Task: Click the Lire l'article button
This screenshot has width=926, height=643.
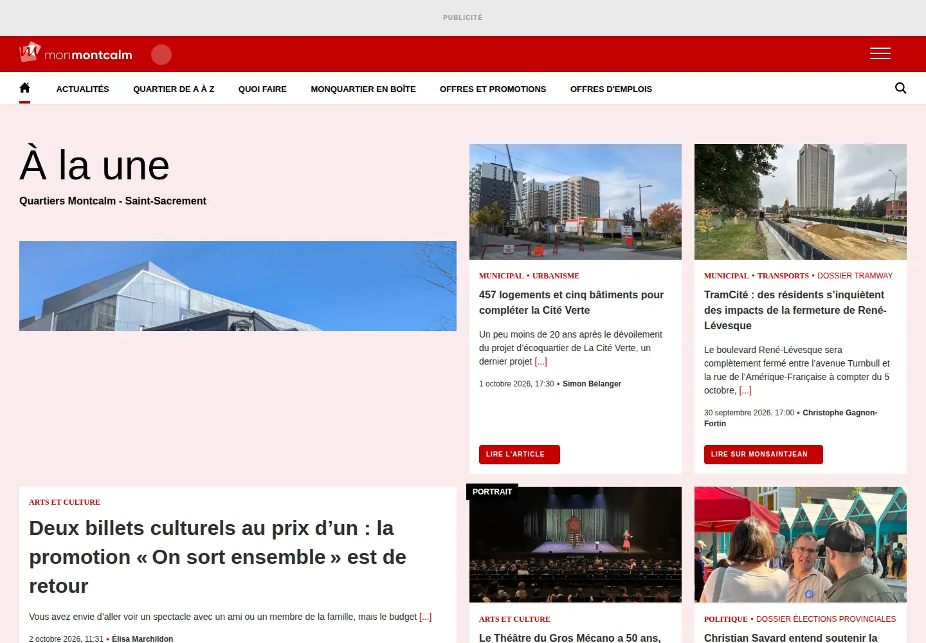Action: tap(519, 454)
